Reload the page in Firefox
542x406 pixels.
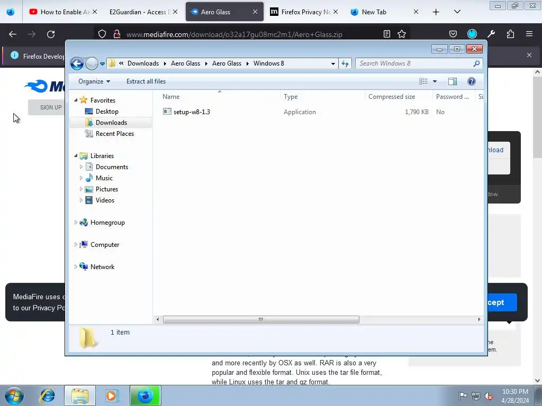click(x=51, y=34)
